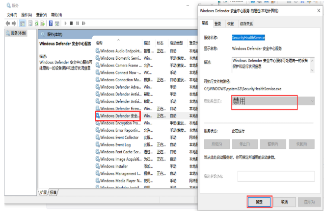This screenshot has width=324, height=211.
Task: Click gear icon beside Windows Error Reporting
Action: [98, 130]
